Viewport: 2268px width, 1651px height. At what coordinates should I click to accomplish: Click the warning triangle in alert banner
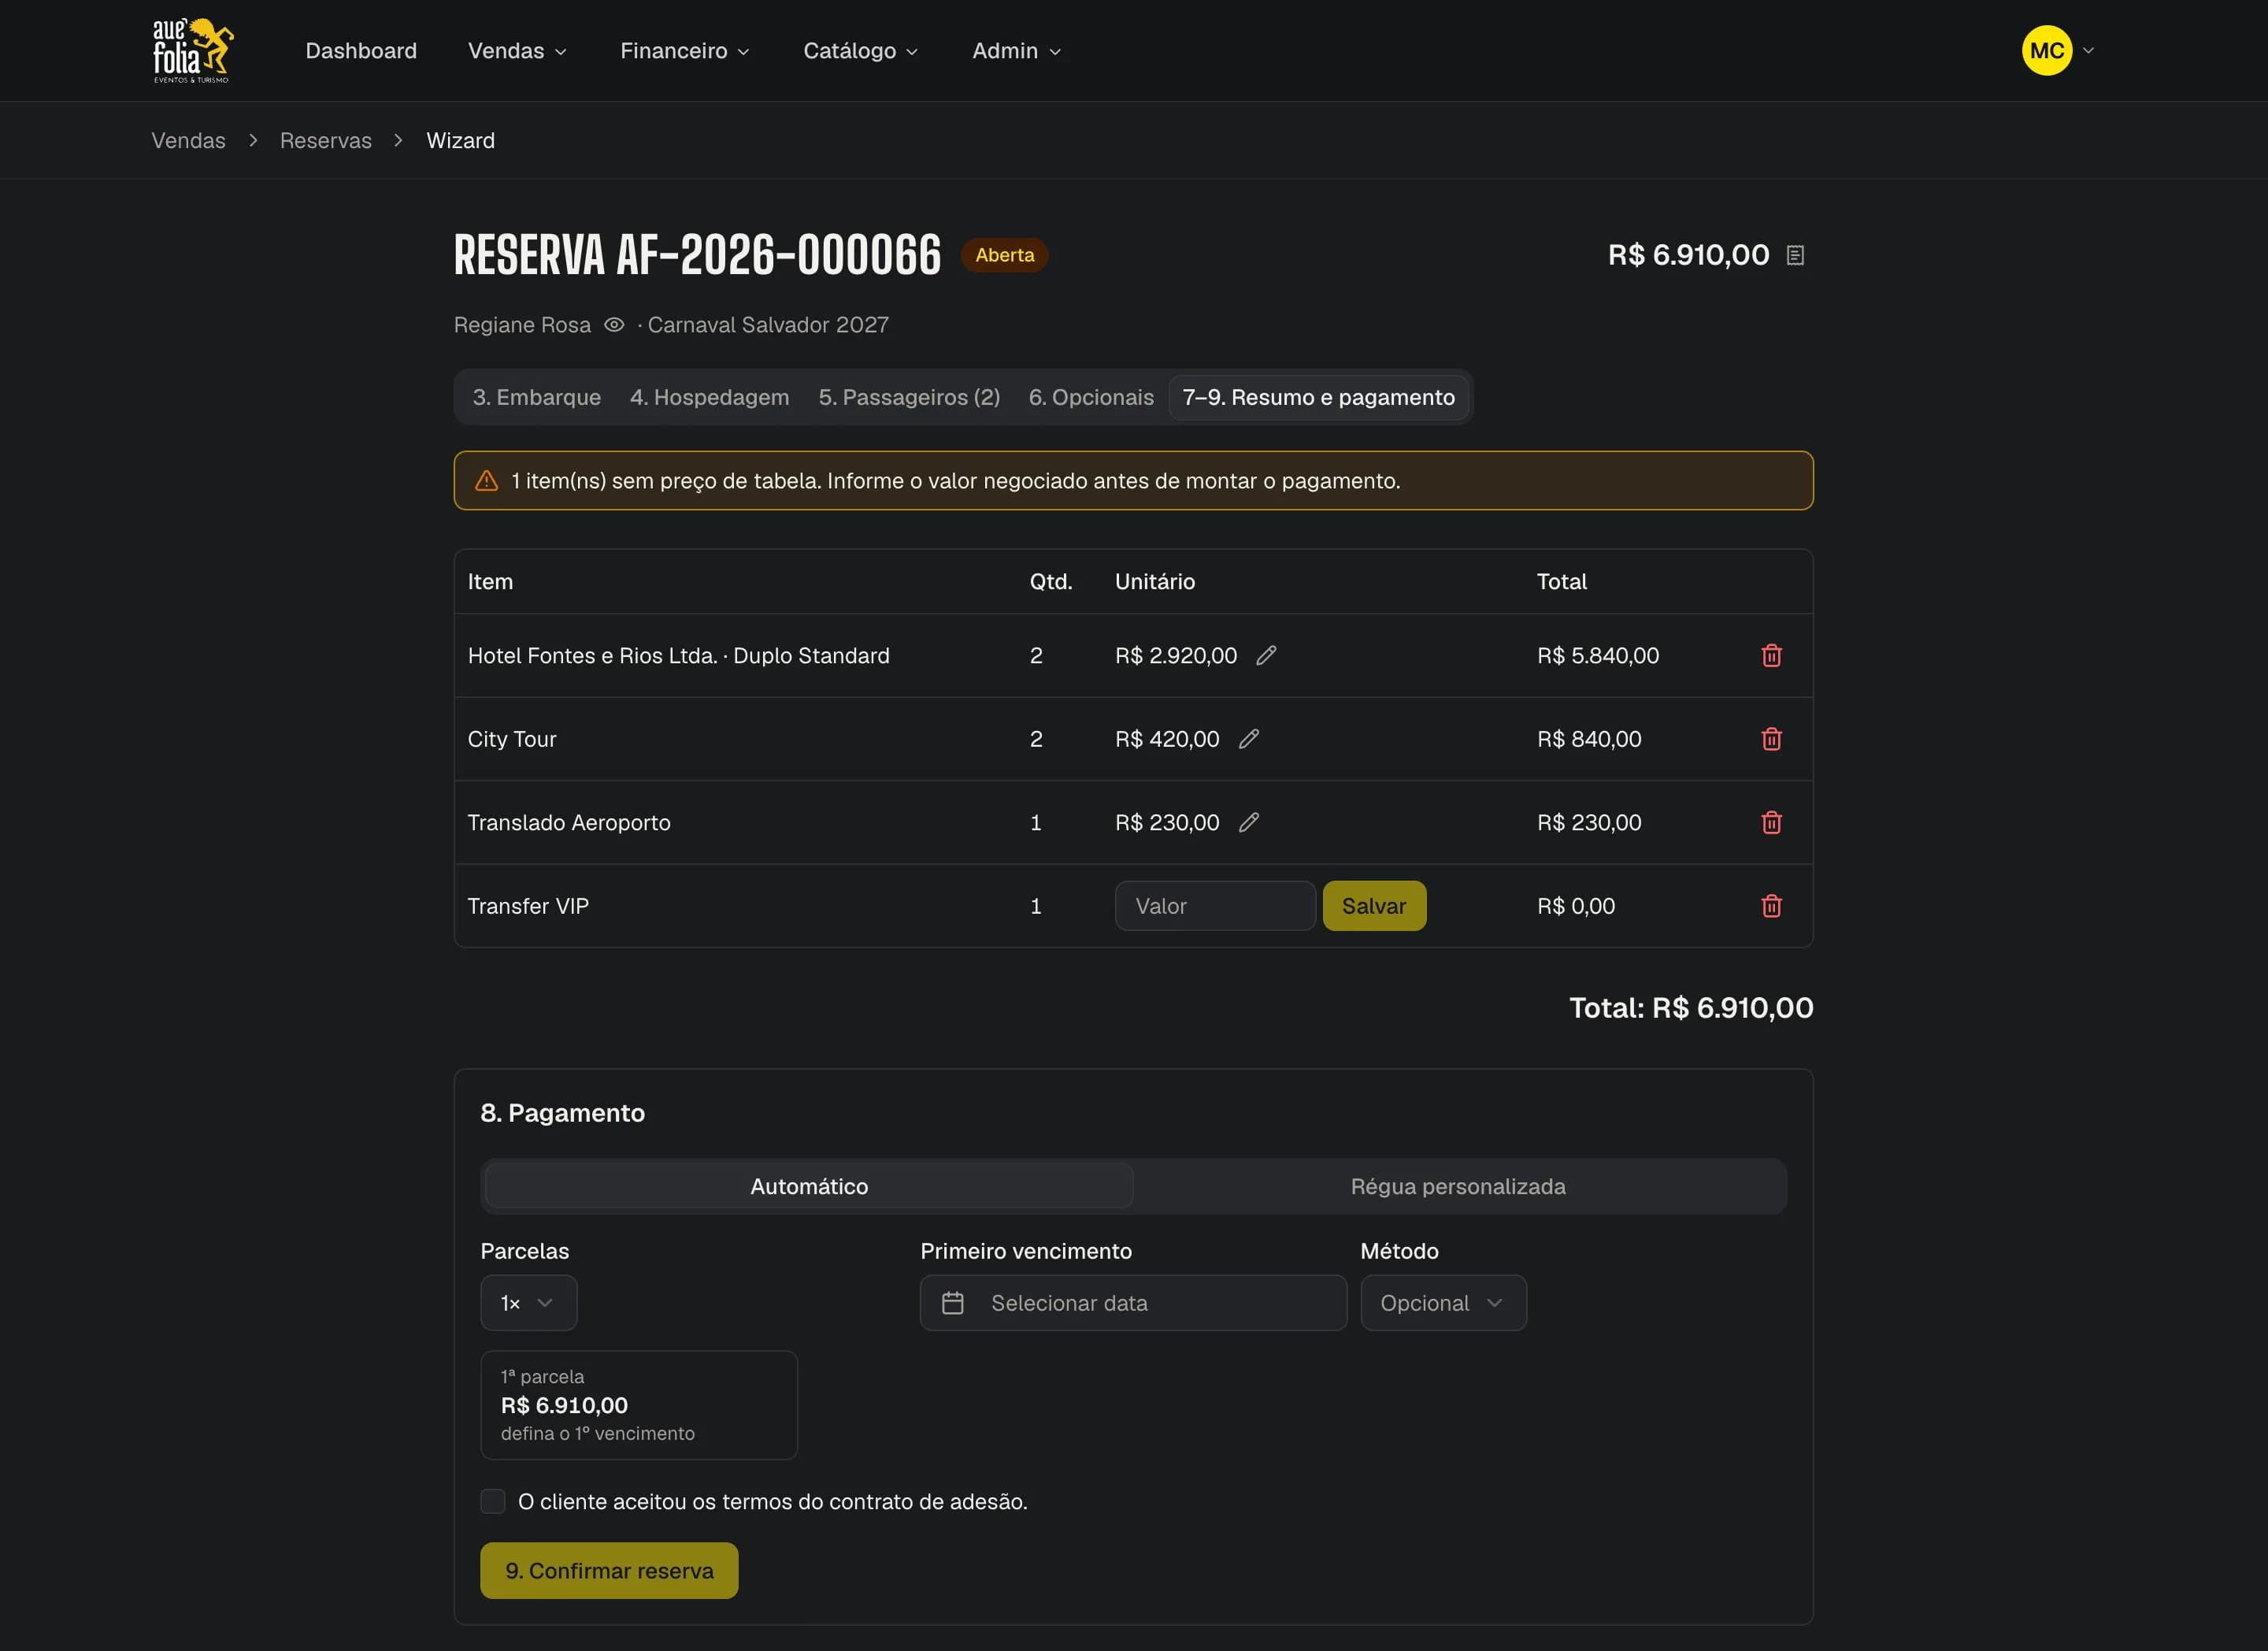486,481
